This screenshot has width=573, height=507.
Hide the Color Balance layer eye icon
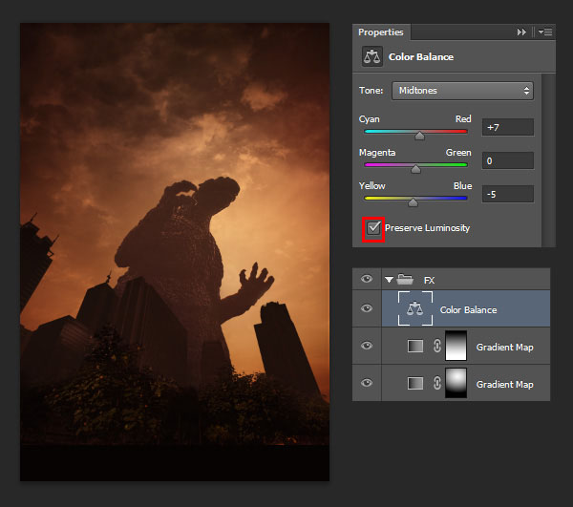367,308
